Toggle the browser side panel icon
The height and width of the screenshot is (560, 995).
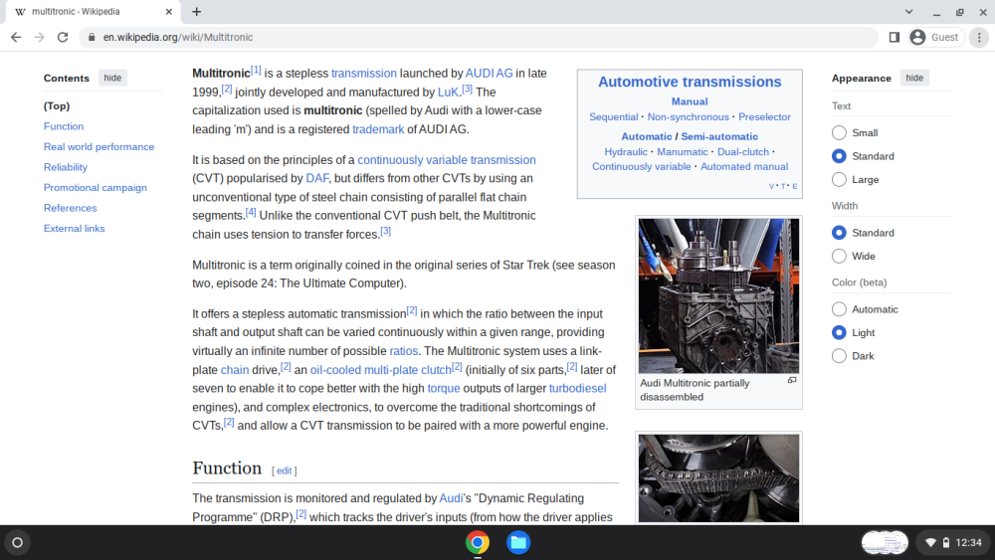pos(895,38)
